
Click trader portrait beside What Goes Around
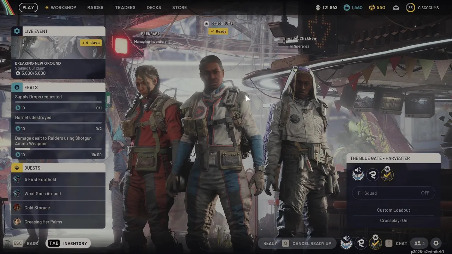[x=17, y=194]
